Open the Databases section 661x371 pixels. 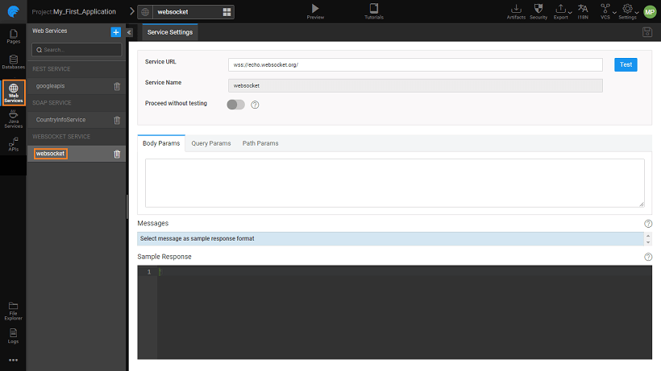13,62
